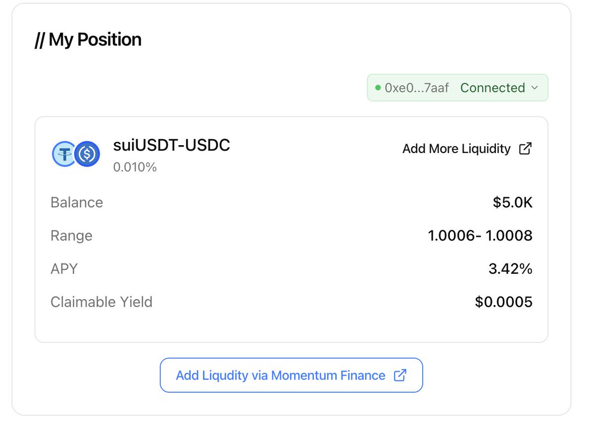The image size is (594, 424).
Task: Click the Balance row label
Action: point(77,203)
